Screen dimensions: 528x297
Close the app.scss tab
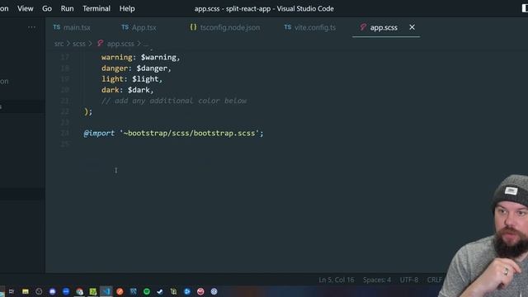pos(412,27)
